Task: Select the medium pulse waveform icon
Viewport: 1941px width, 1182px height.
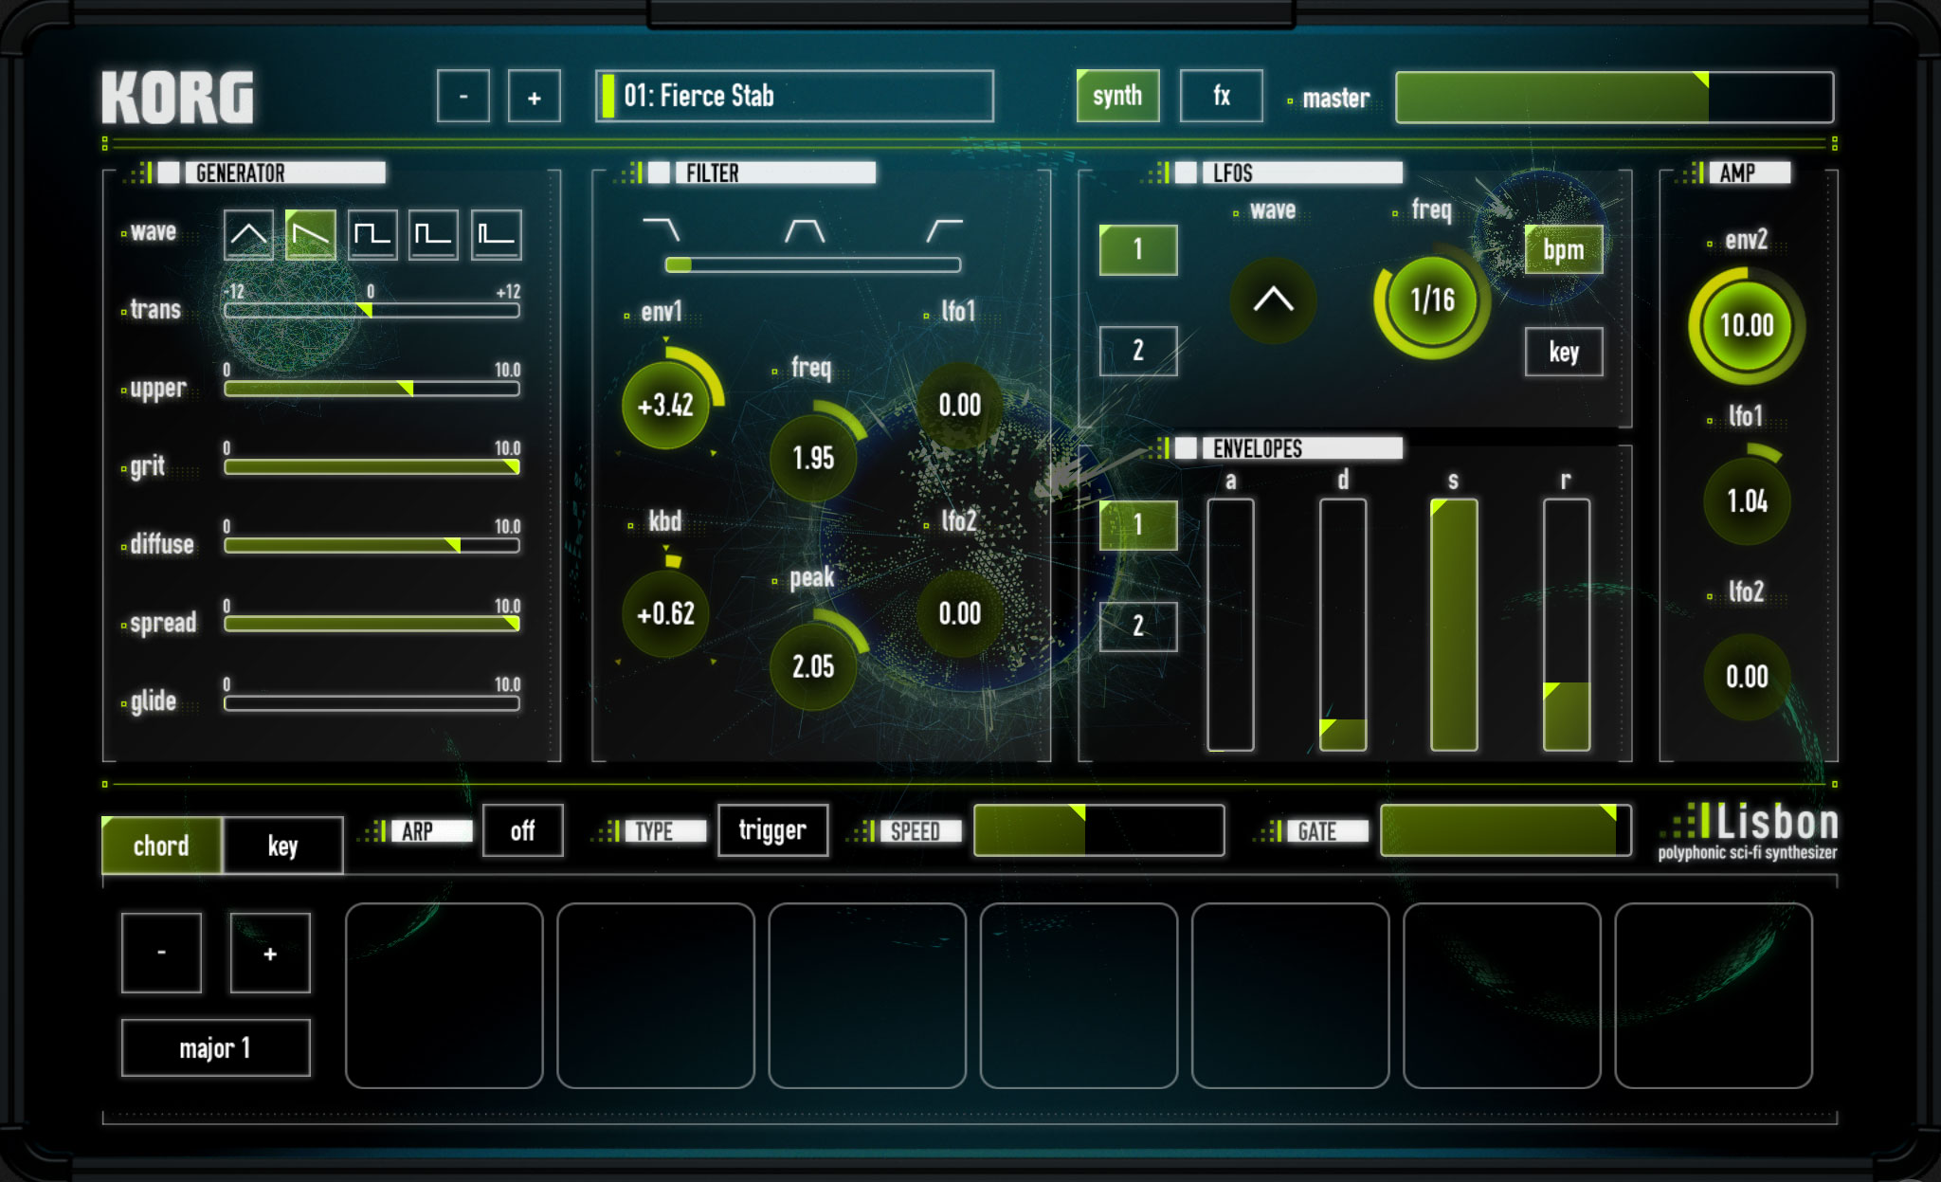Action: pos(434,234)
